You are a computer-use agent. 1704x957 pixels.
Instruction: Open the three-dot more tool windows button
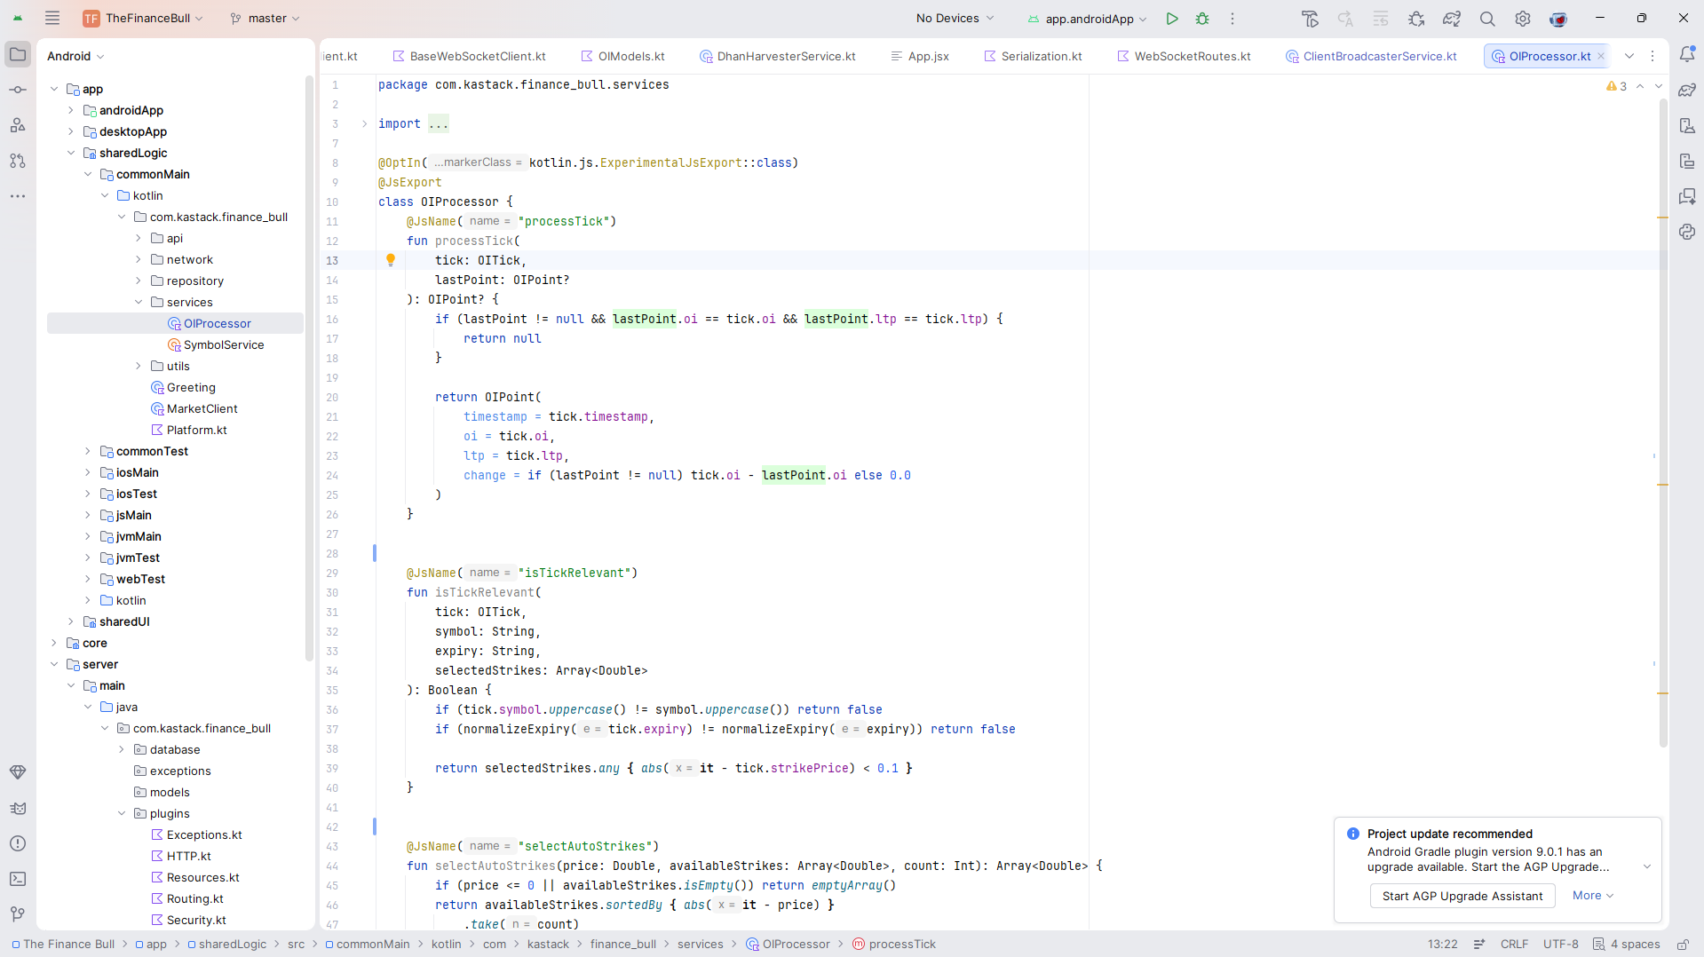pyautogui.click(x=18, y=196)
